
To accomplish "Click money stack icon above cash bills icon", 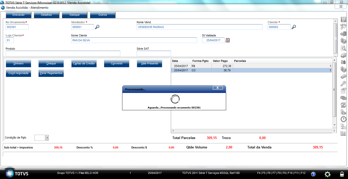I will [x=343, y=69].
